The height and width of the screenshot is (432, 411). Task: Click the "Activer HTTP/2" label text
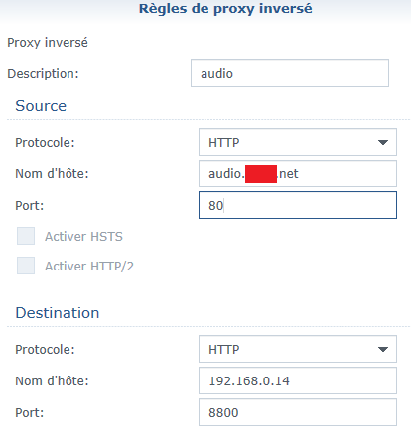tap(89, 267)
